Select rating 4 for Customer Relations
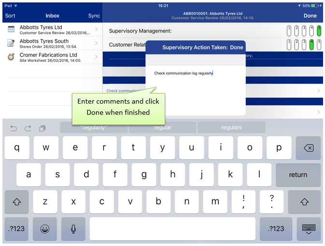 tap(311, 45)
